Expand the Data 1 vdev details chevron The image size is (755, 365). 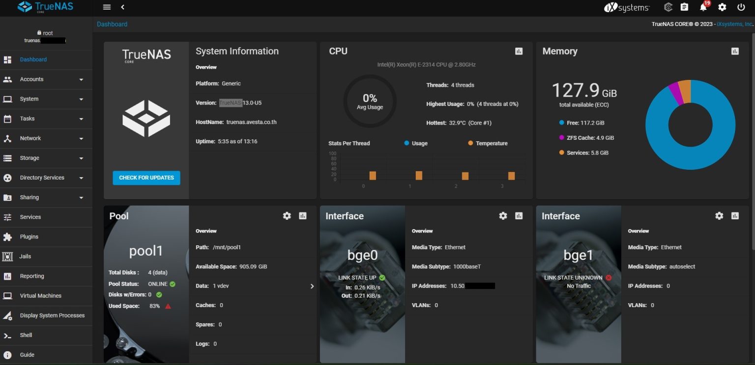pos(312,286)
